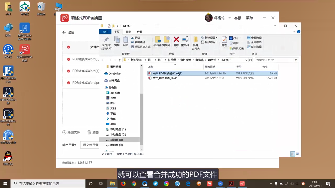The width and height of the screenshot is (335, 188).
Task: Click 添加文件 in converter window
Action: tap(71, 132)
